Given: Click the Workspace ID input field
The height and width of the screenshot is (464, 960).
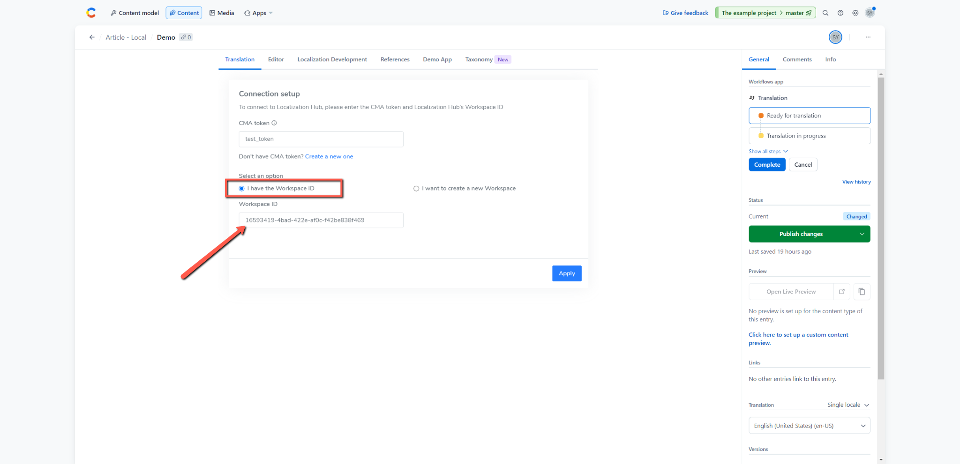Looking at the screenshot, I should coord(321,220).
